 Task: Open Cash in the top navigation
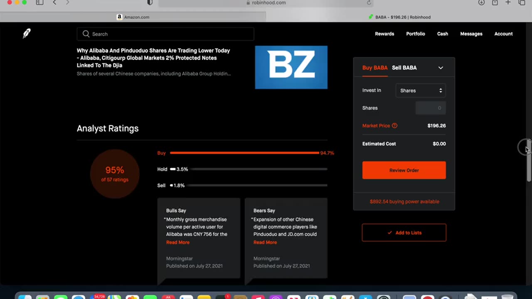(443, 34)
